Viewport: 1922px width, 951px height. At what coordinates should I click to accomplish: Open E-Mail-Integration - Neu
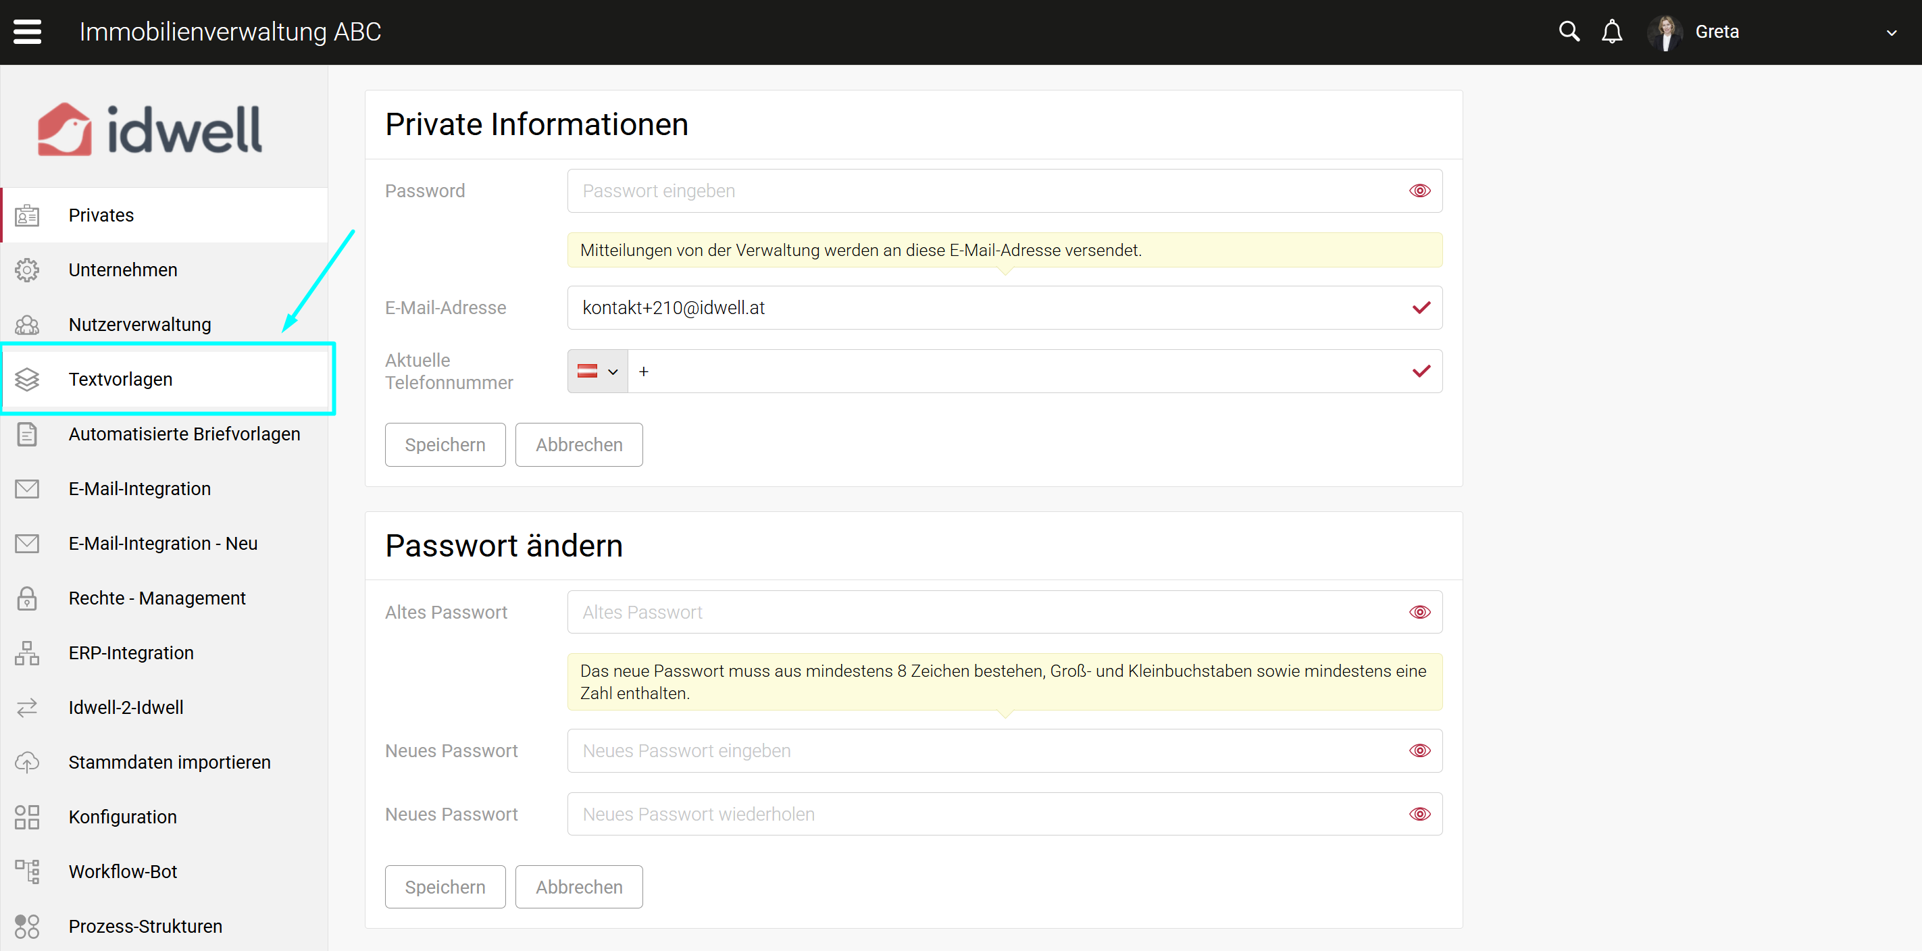[165, 543]
